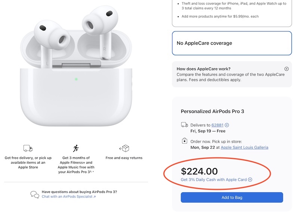Click the $224.00 price
The width and height of the screenshot is (299, 215).
[x=199, y=171]
